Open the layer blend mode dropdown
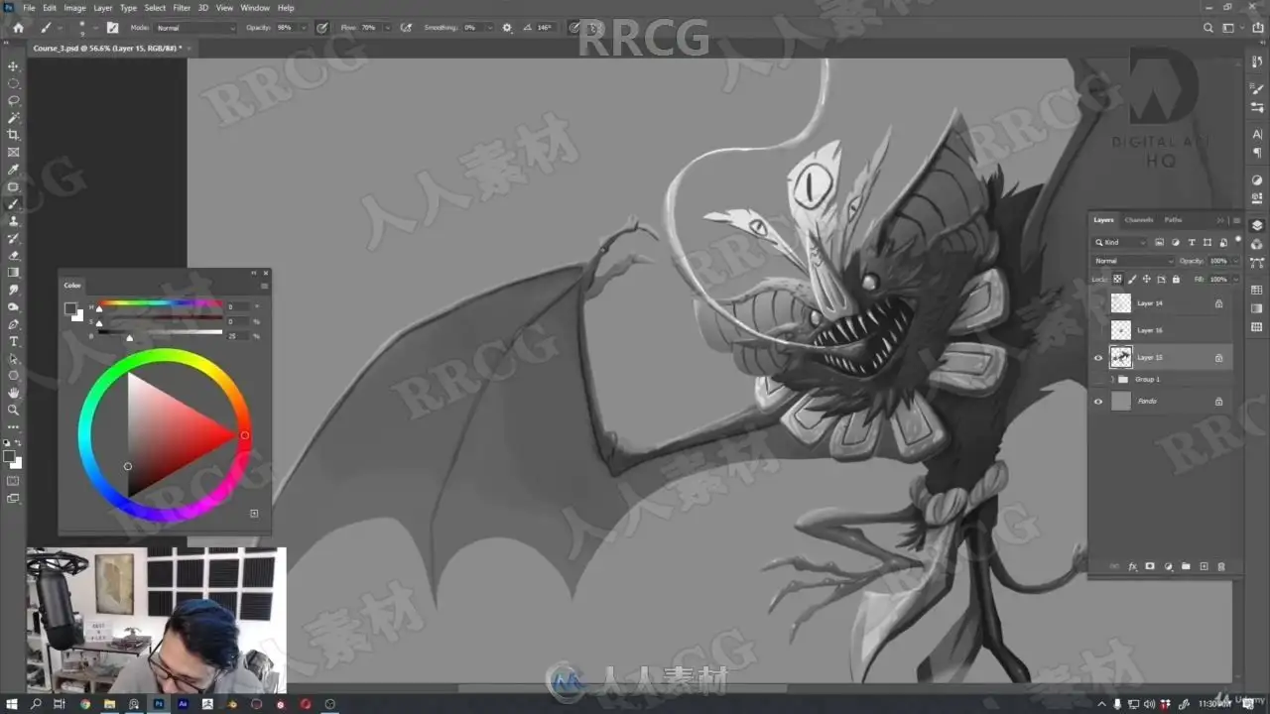 1132,261
